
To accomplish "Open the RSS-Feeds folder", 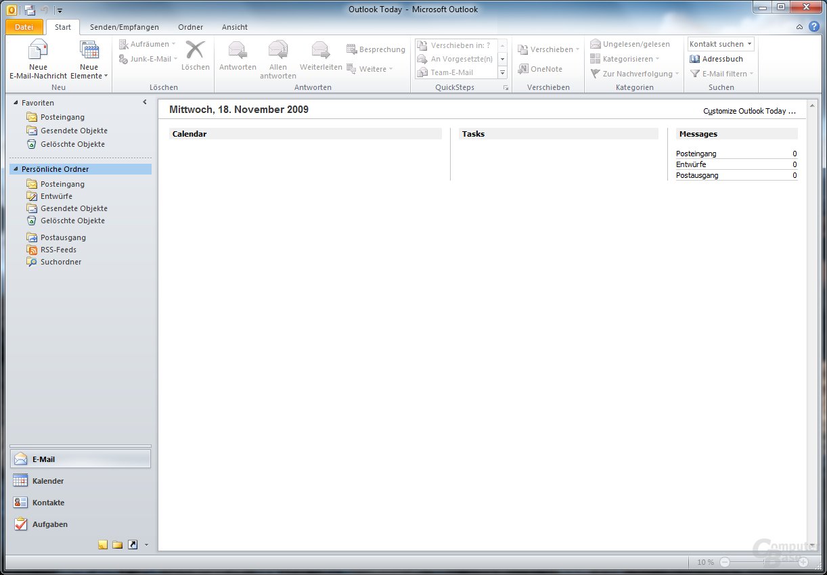I will 58,250.
